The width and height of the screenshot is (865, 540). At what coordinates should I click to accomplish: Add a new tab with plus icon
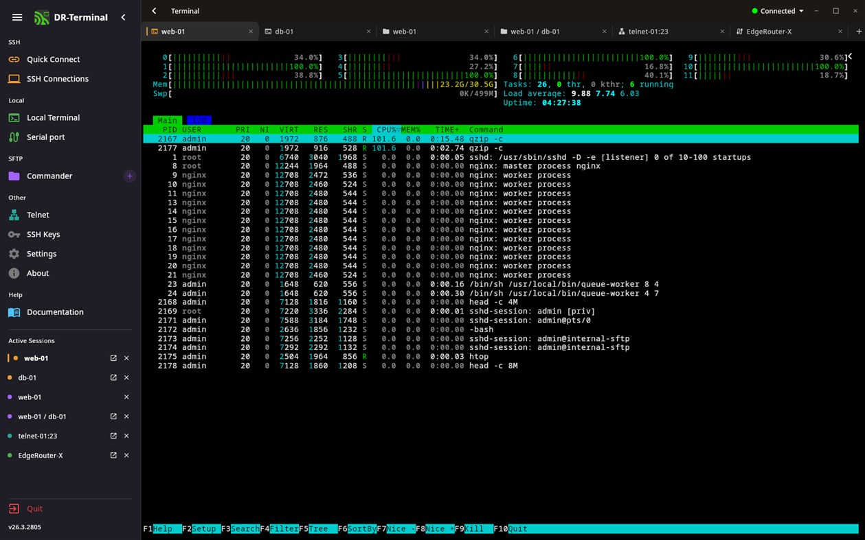pos(859,32)
